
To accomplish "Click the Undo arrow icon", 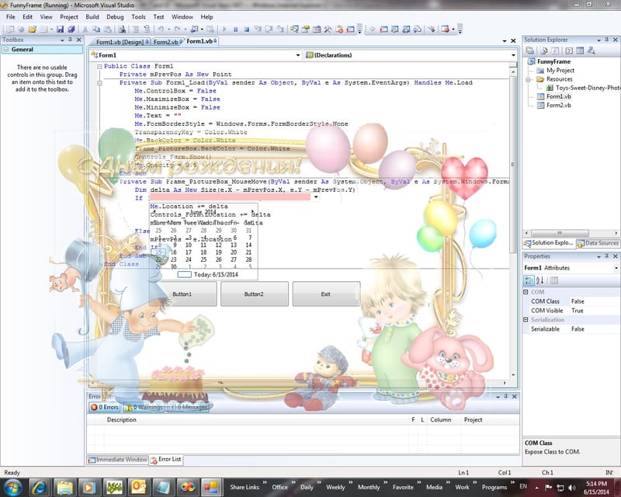I will point(161,29).
